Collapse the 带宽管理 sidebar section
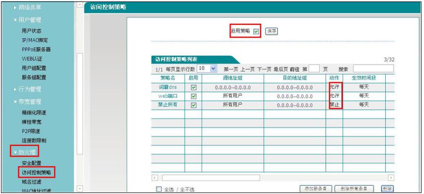 (27, 102)
